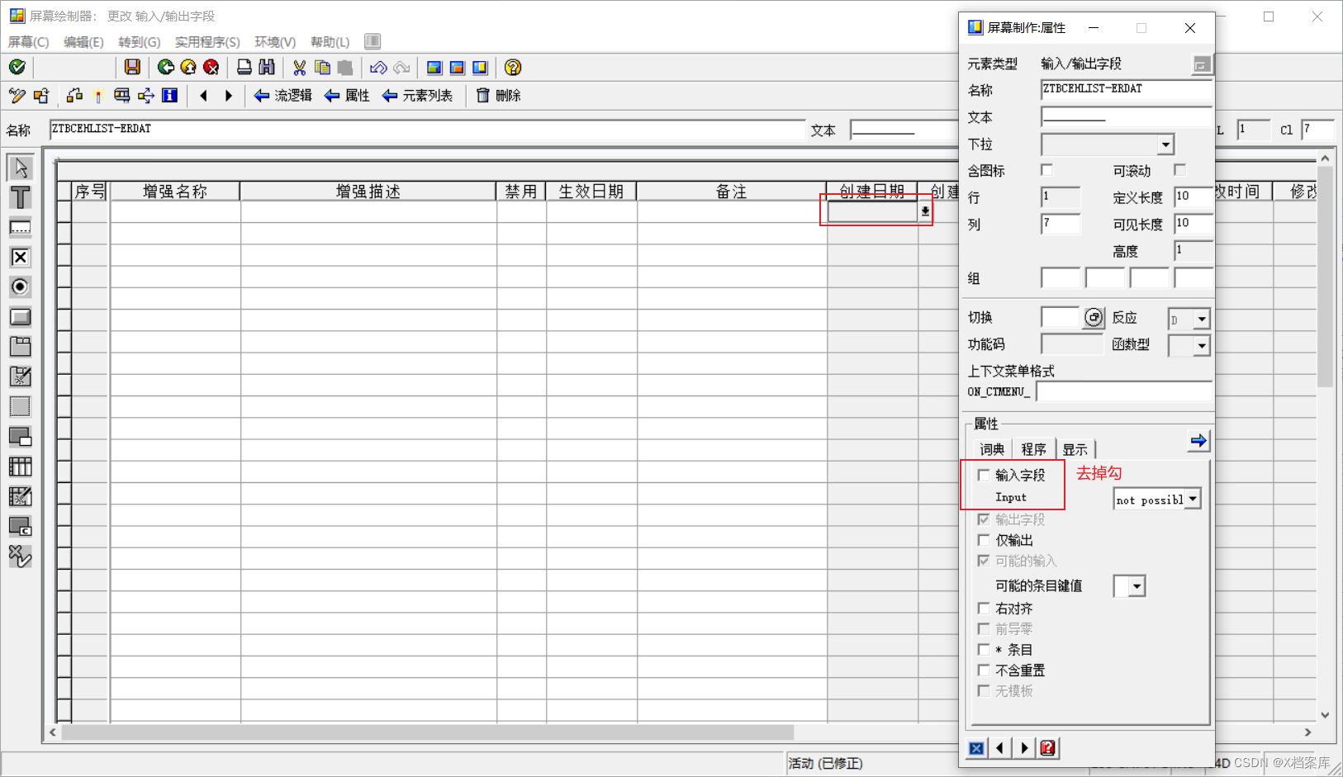Click the yellow Exit up-arrow icon
This screenshot has width=1343, height=777.
(188, 68)
